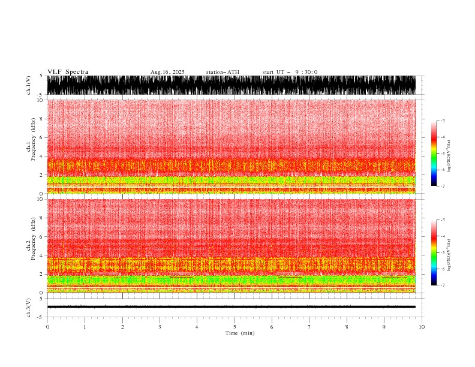Click time axis tick label '2'
475x367 pixels.
tap(122, 327)
